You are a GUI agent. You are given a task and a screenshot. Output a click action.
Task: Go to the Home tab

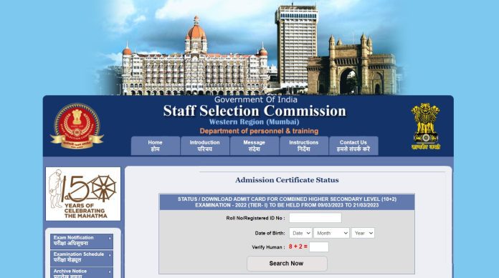pos(156,146)
